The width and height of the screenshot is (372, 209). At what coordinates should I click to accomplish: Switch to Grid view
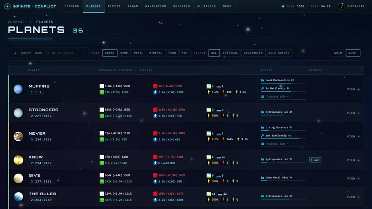coord(338,53)
